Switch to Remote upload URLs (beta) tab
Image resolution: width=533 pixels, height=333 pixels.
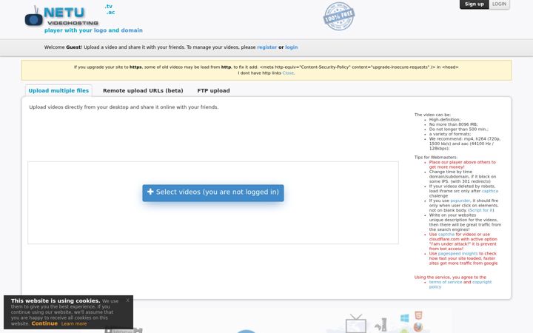143,91
